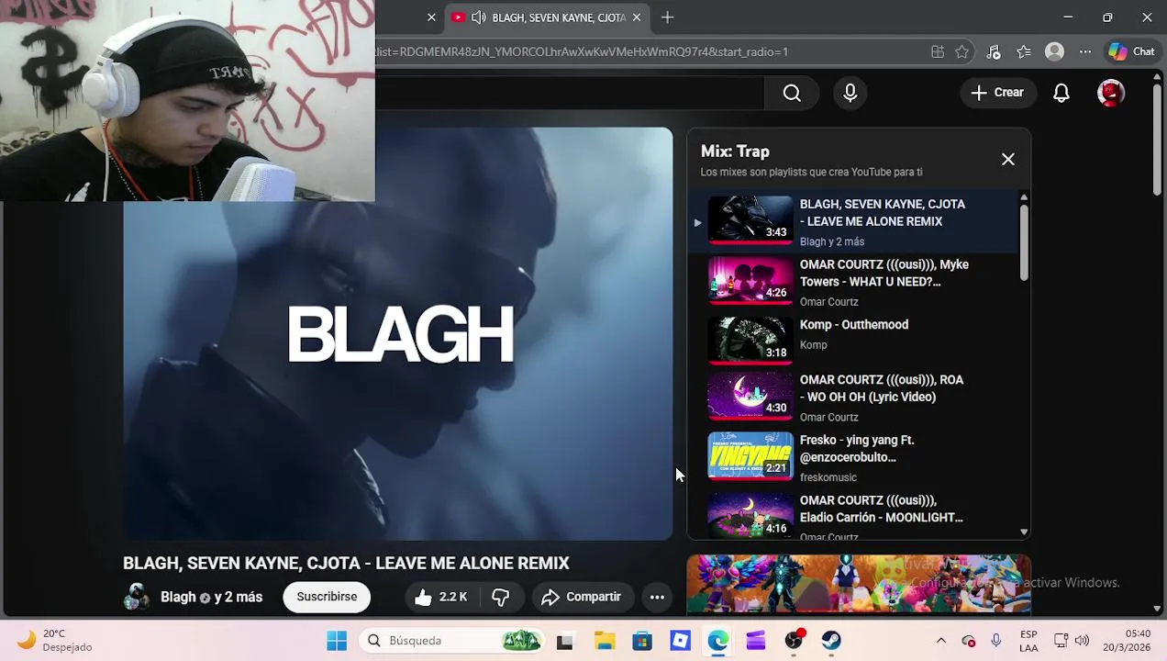The image size is (1167, 661).
Task: Click the Komp channel name in playlist
Action: tap(813, 345)
